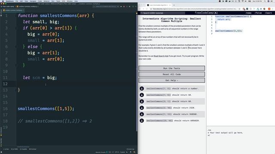Click the orange profile avatar in browser toolbar
This screenshot has width=275, height=154.
[x=269, y=9]
